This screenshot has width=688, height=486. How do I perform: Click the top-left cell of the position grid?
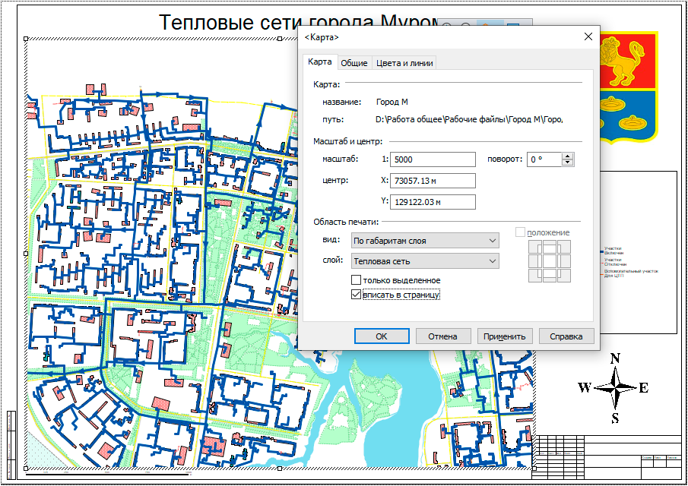535,247
